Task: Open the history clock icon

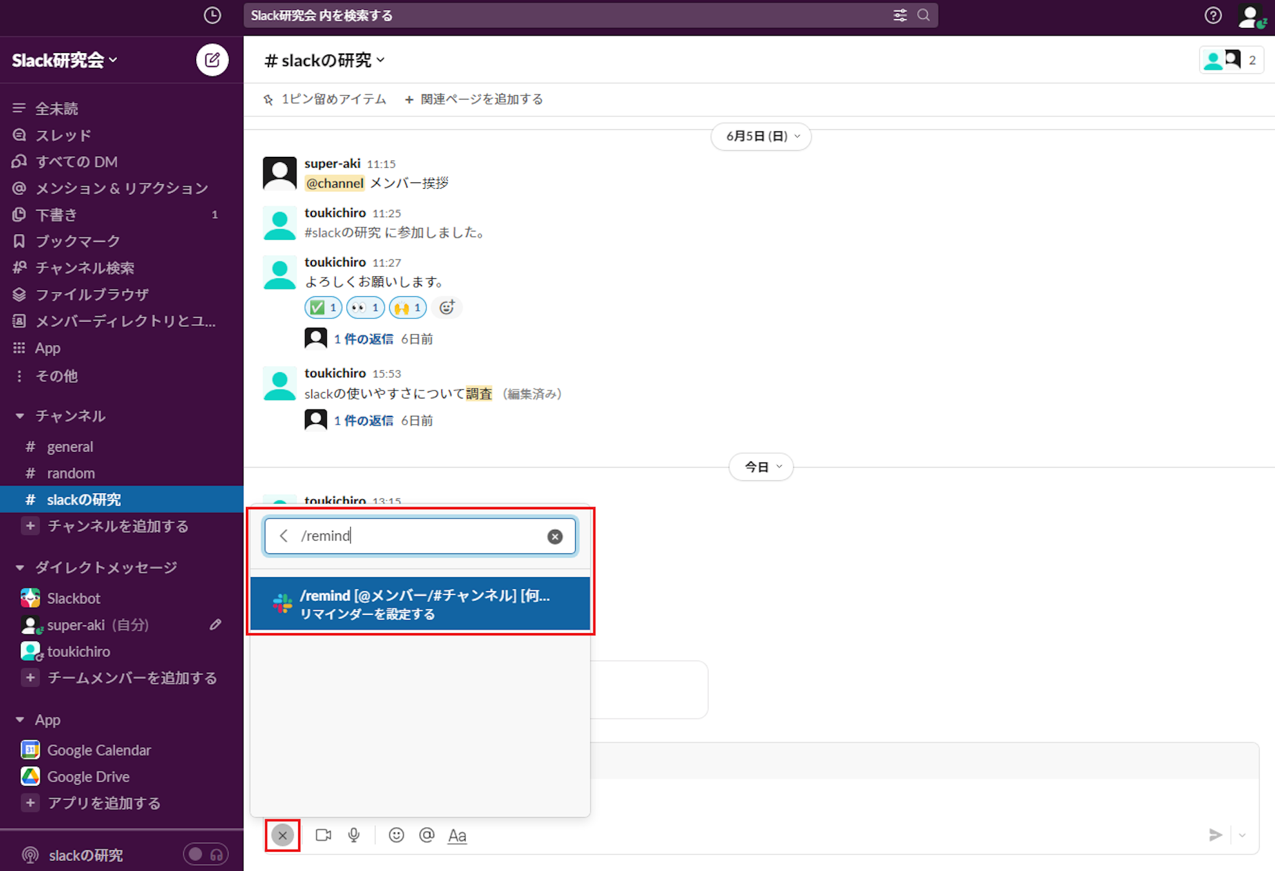Action: 212,16
